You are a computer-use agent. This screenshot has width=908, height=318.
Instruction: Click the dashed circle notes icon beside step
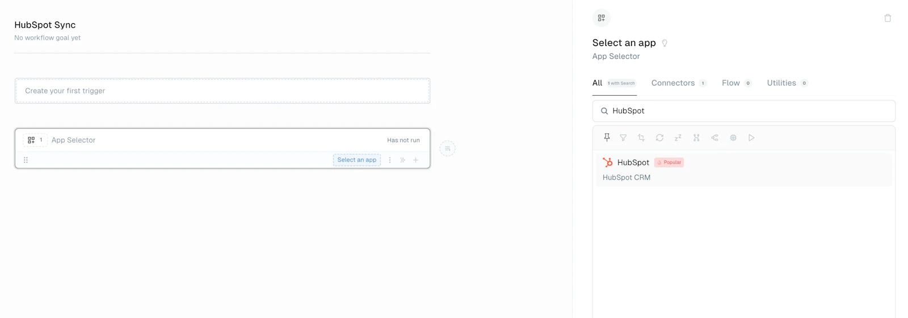[x=447, y=149]
